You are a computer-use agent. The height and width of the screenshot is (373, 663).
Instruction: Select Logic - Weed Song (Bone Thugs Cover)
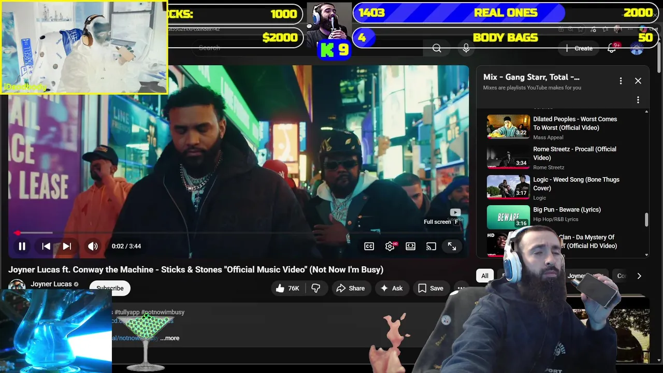pyautogui.click(x=576, y=184)
